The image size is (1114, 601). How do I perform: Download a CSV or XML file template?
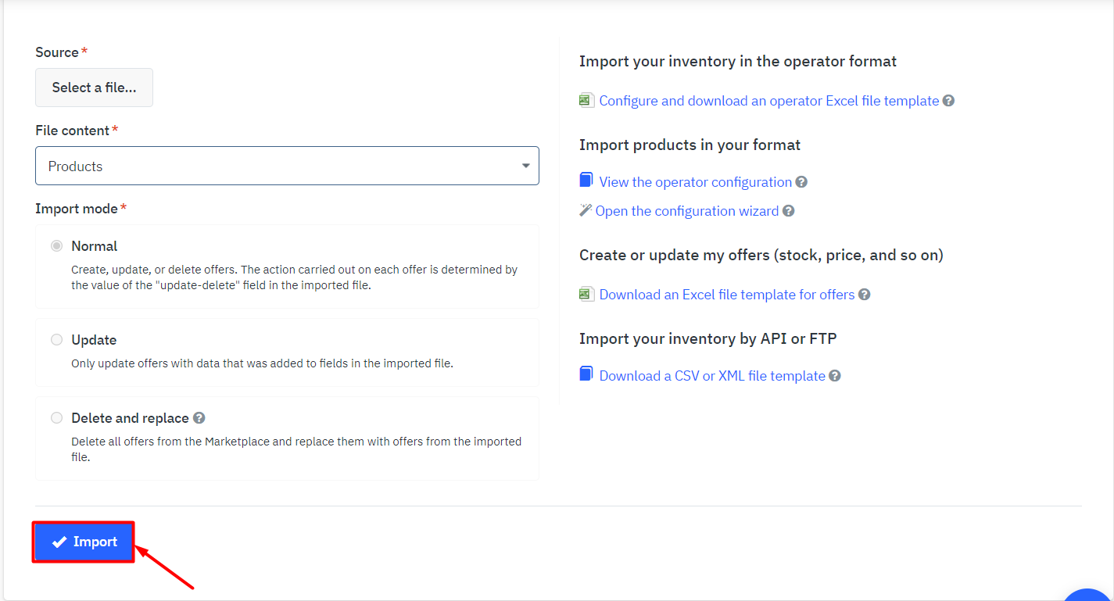pos(711,376)
